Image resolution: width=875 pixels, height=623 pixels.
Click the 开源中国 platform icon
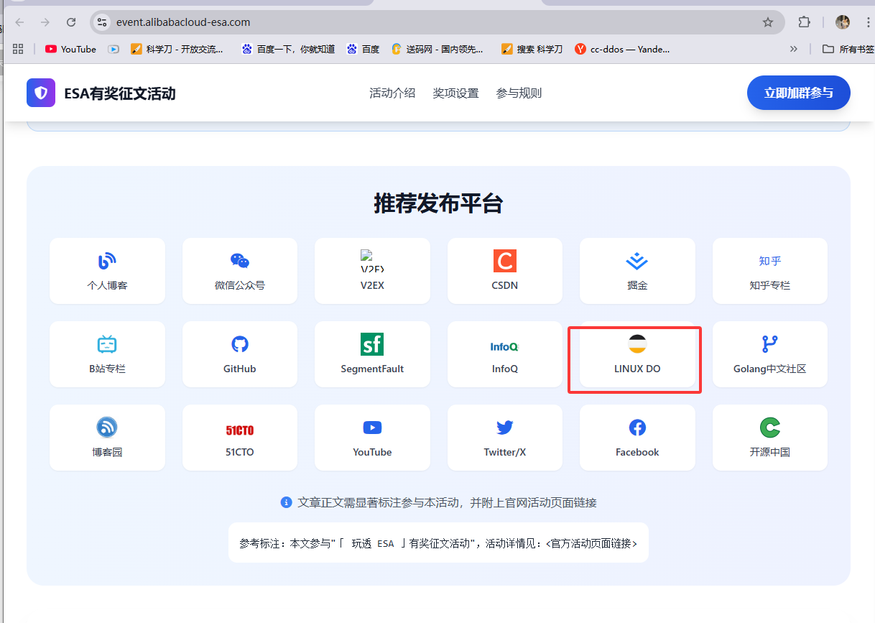[769, 428]
